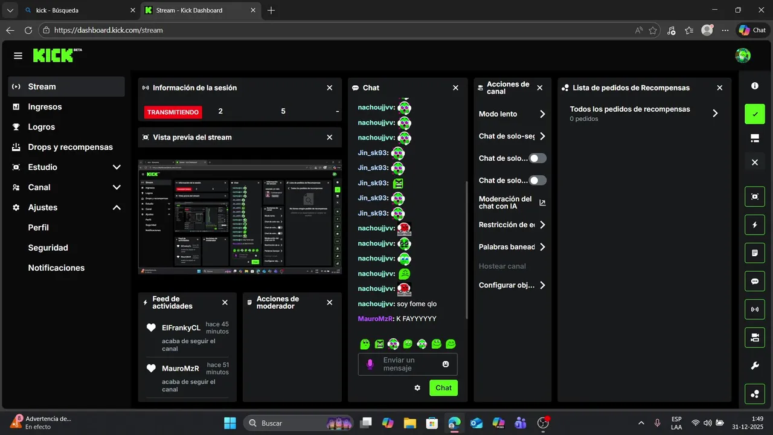Open Todos los pedidos de recompensas chevron
Image resolution: width=773 pixels, height=435 pixels.
(x=715, y=114)
